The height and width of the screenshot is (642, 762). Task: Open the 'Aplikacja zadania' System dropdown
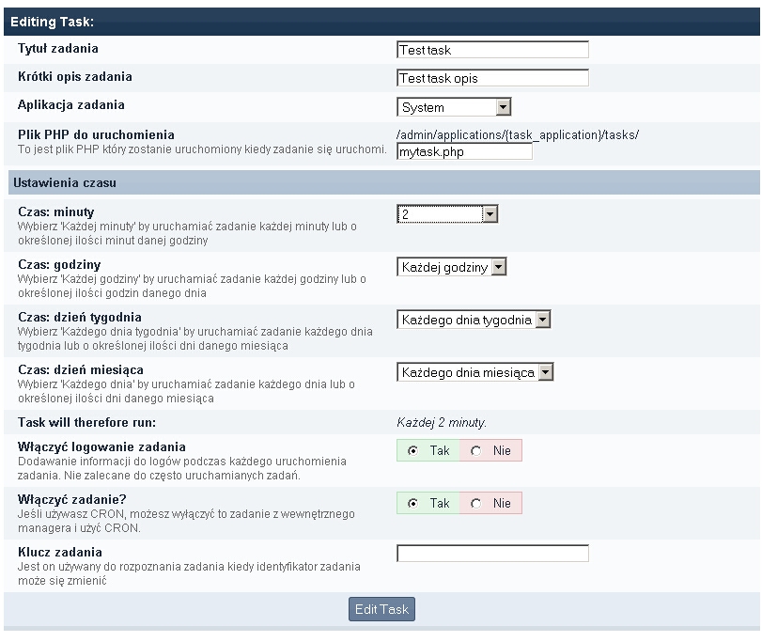[x=454, y=107]
